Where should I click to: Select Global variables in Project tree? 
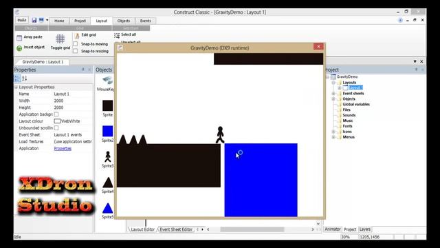click(x=356, y=104)
